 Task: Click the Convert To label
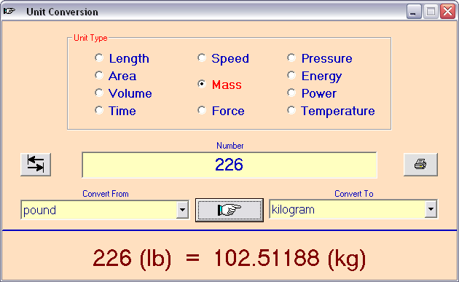pos(354,194)
